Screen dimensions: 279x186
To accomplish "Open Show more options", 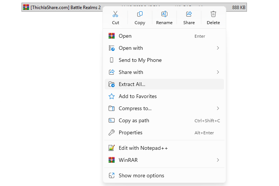I will 141,175.
